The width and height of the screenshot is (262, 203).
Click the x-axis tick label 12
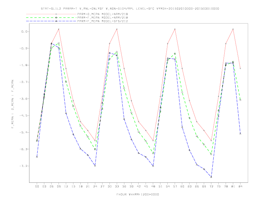(66, 186)
